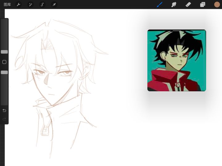
Task: Open the active color picker circle
Action: [217, 5]
